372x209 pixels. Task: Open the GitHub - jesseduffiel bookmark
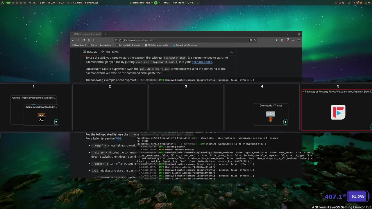[158, 45]
